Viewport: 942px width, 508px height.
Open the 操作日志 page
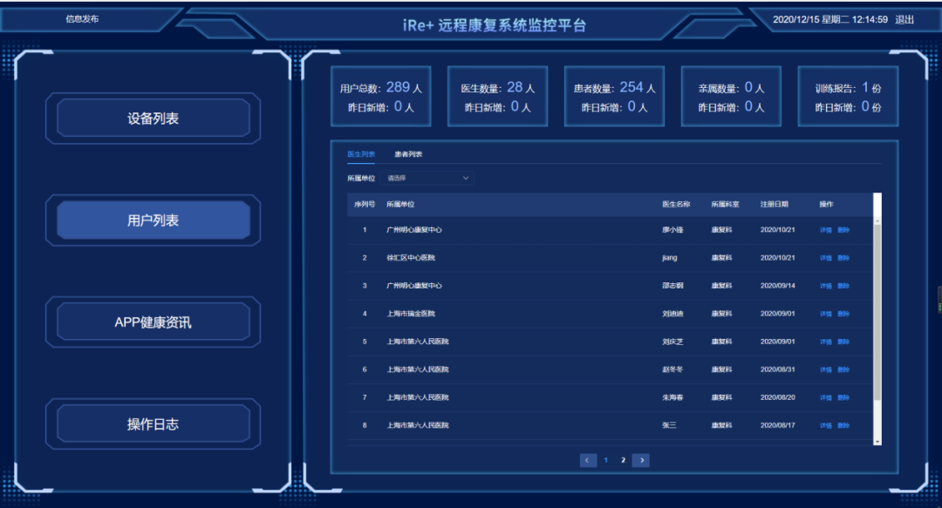pos(154,424)
